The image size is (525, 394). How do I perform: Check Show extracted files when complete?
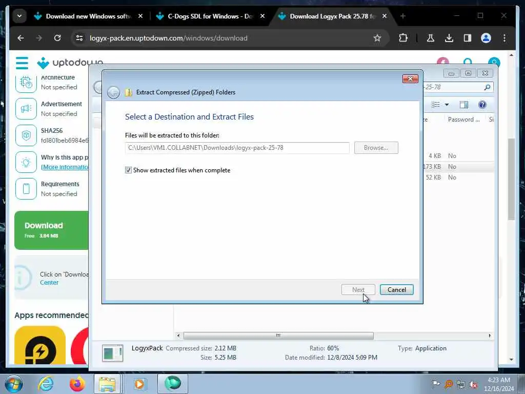(x=128, y=170)
